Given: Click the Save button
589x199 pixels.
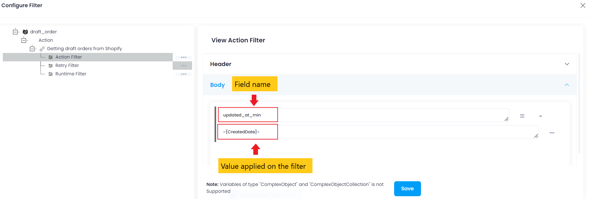Looking at the screenshot, I should (407, 189).
